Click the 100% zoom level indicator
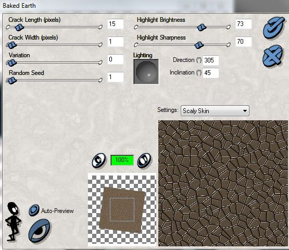Screen dimensions: 289x250 (122, 160)
